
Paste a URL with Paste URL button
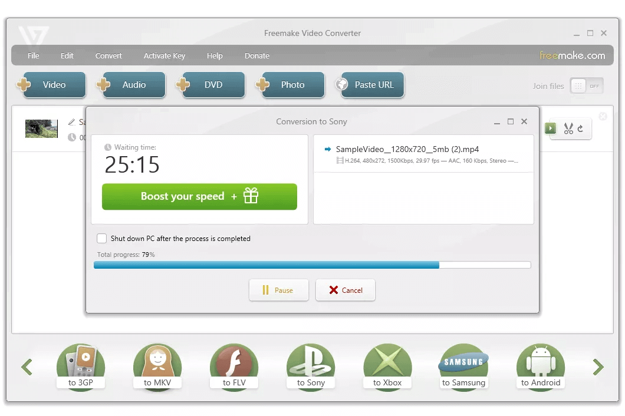pos(373,84)
